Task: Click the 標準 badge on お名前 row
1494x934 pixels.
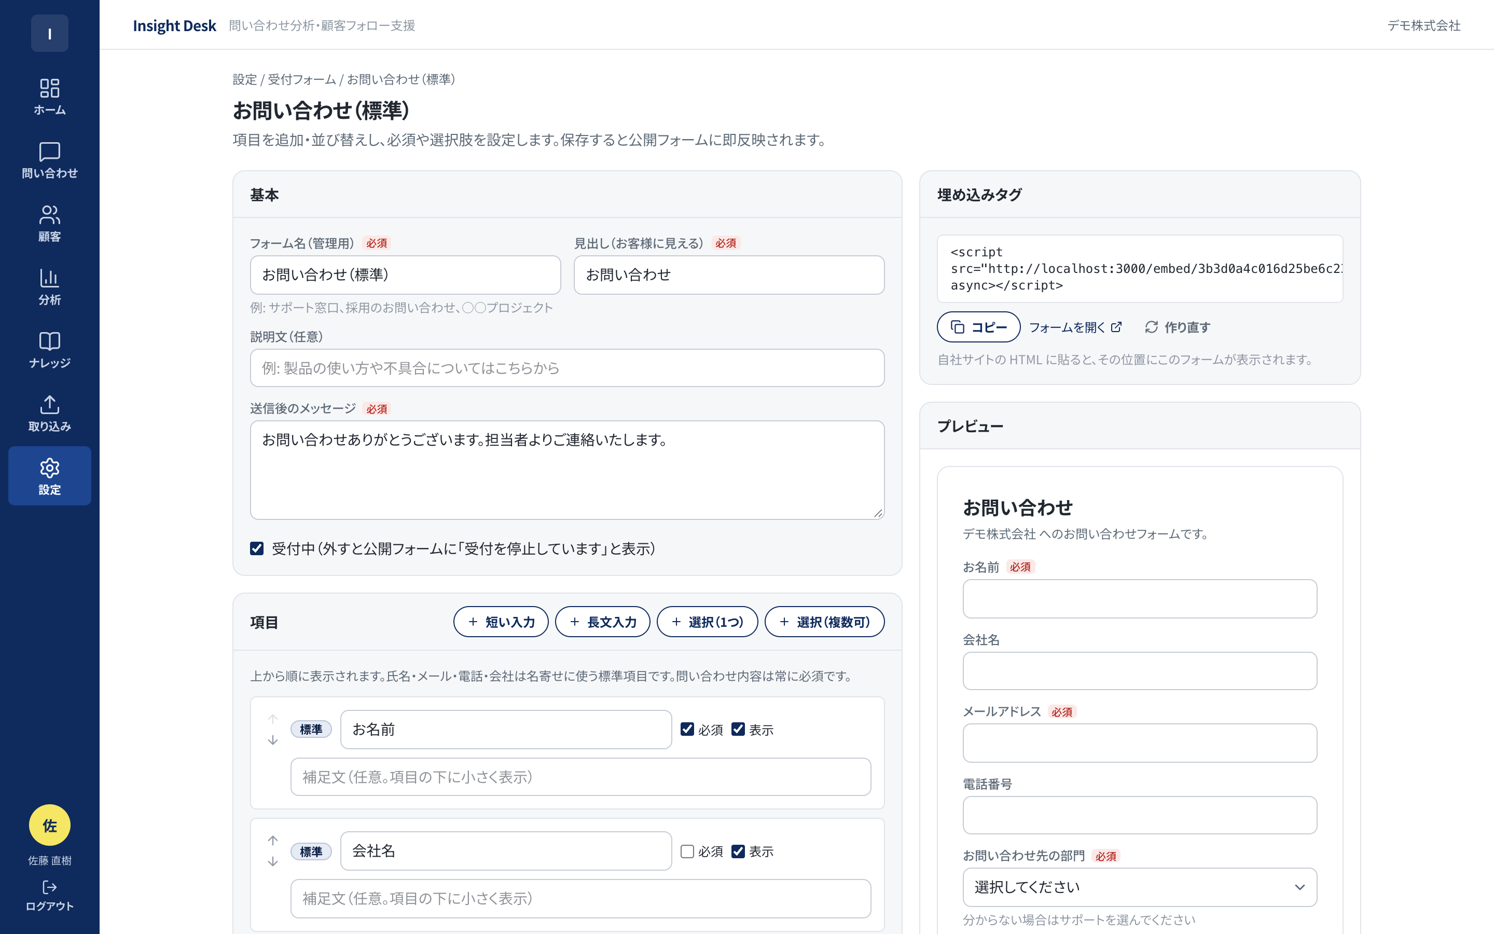Action: [311, 730]
